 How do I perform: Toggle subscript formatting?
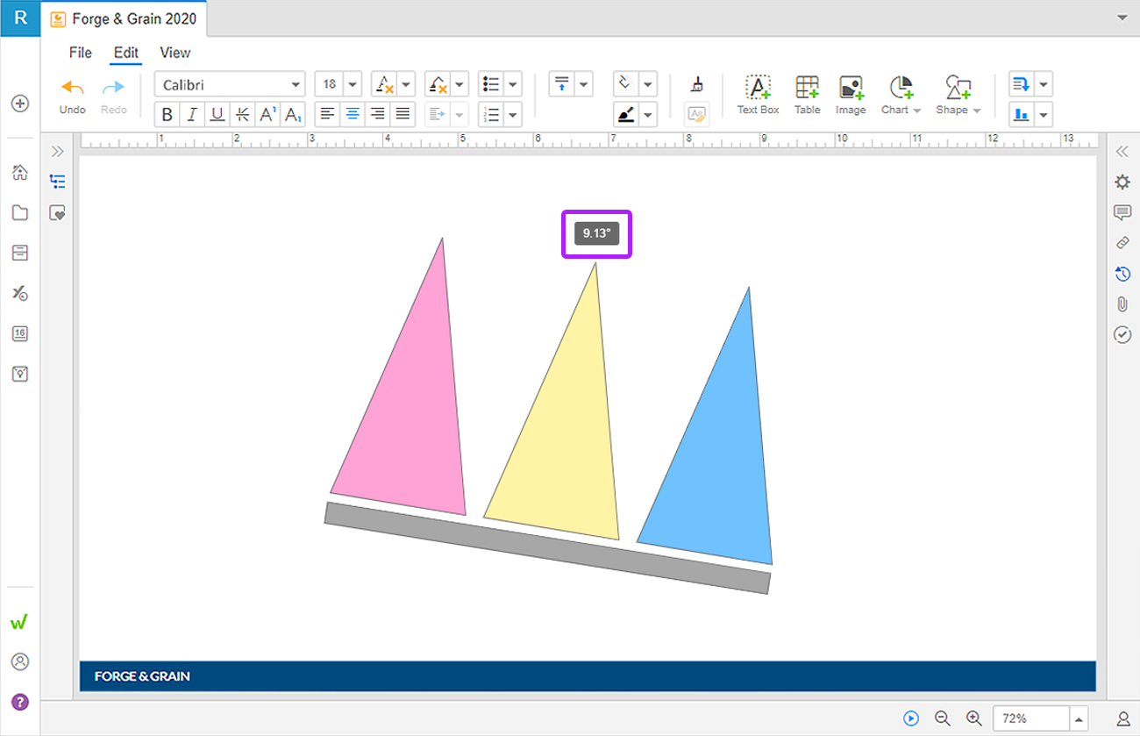(293, 114)
